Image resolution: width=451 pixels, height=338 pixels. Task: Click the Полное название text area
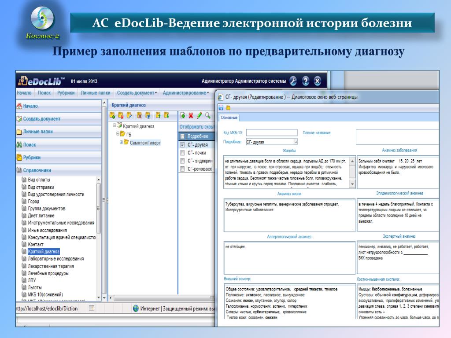coord(397,137)
